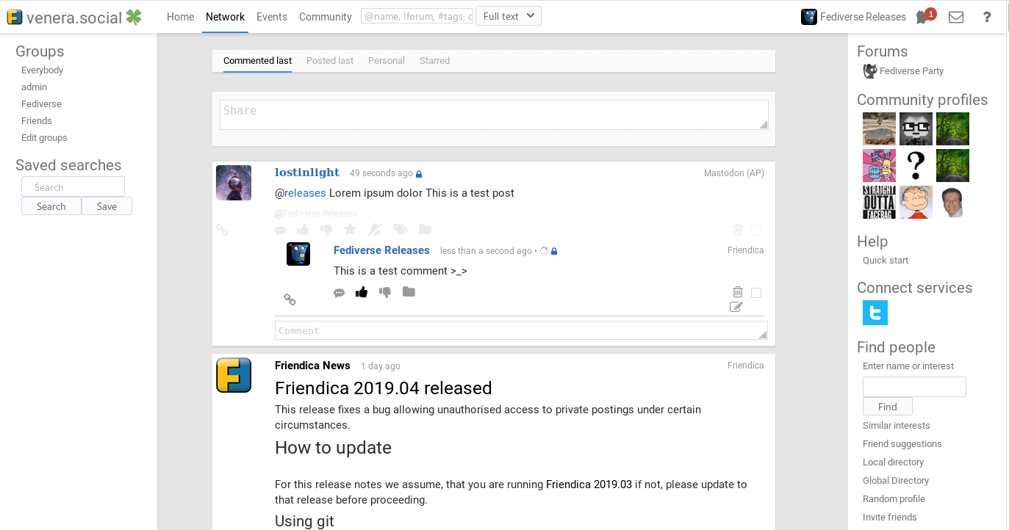Open the Everybody group
The height and width of the screenshot is (530, 1009).
[42, 70]
